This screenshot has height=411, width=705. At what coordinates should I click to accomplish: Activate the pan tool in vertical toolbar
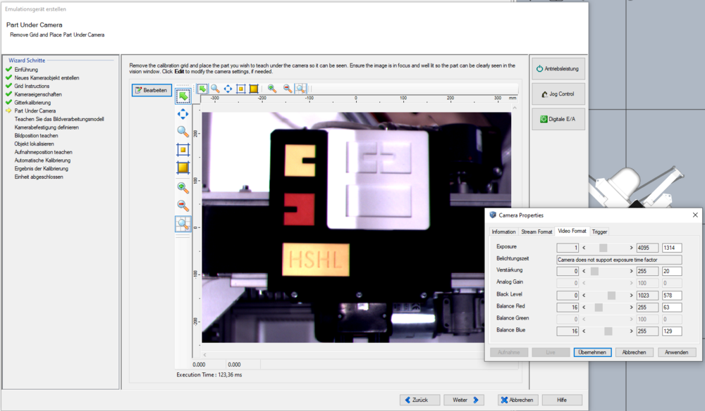point(183,113)
